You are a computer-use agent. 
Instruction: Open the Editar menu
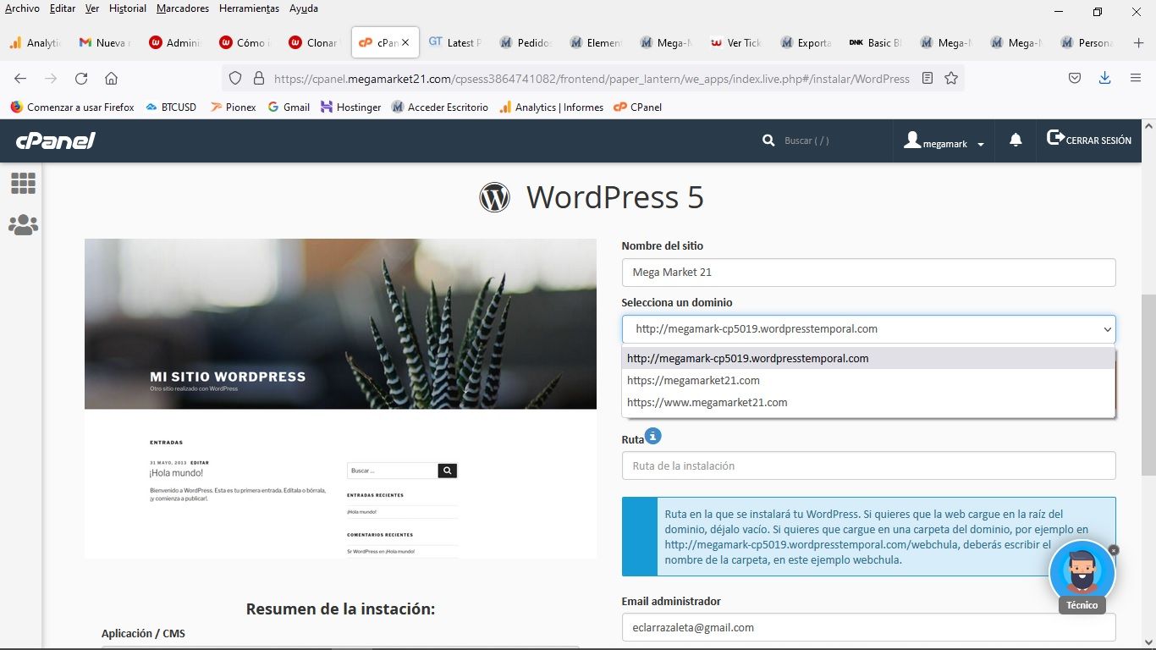[x=63, y=8]
